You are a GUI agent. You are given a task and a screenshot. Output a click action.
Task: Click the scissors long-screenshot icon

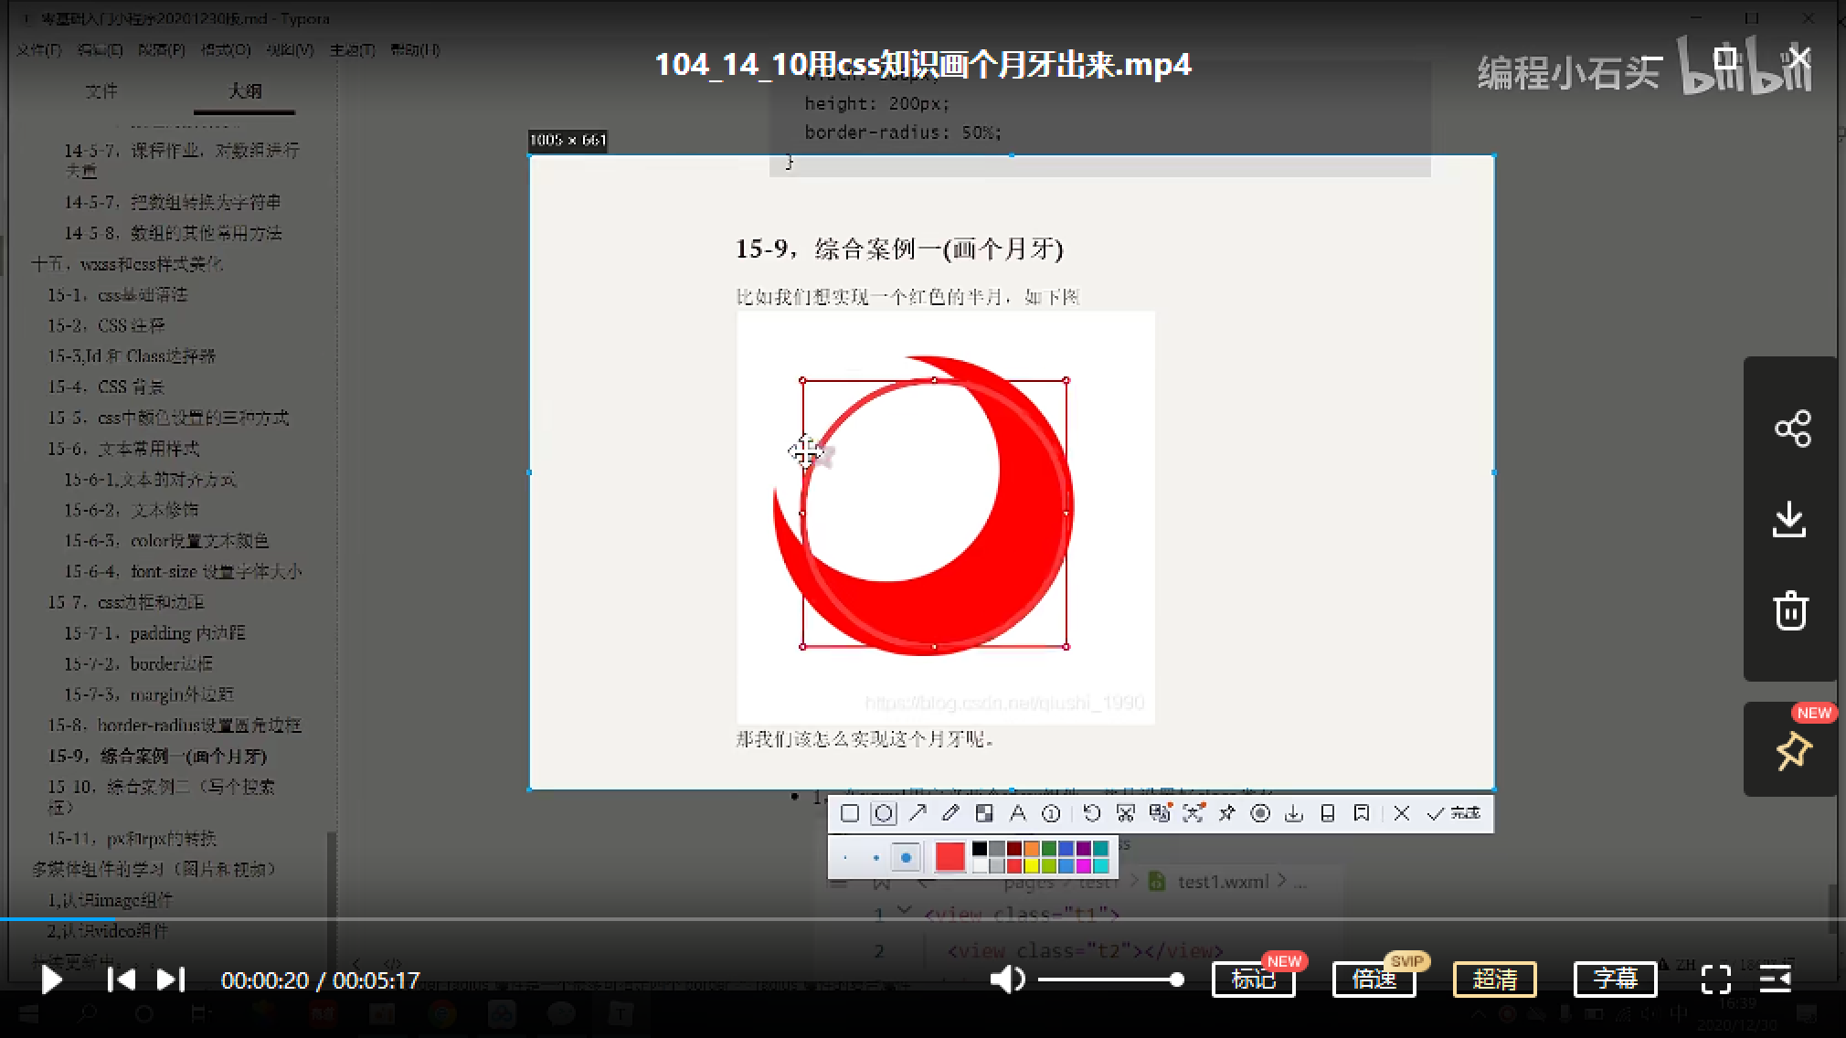1125,813
